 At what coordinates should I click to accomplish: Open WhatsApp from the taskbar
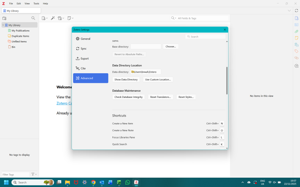(128, 183)
